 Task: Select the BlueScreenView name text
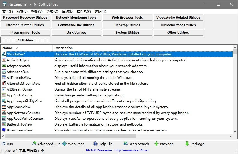pyautogui.click(x=20, y=130)
